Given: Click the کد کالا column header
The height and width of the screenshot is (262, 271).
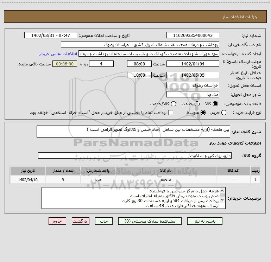Looking at the screenshot, I should pos(233,171).
